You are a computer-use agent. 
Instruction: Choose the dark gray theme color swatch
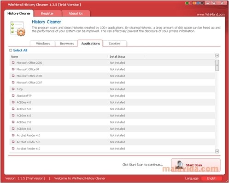pos(202,3)
